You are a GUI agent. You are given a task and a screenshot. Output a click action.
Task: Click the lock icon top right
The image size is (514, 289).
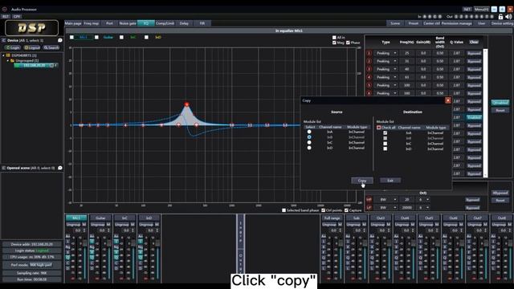(x=500, y=16)
